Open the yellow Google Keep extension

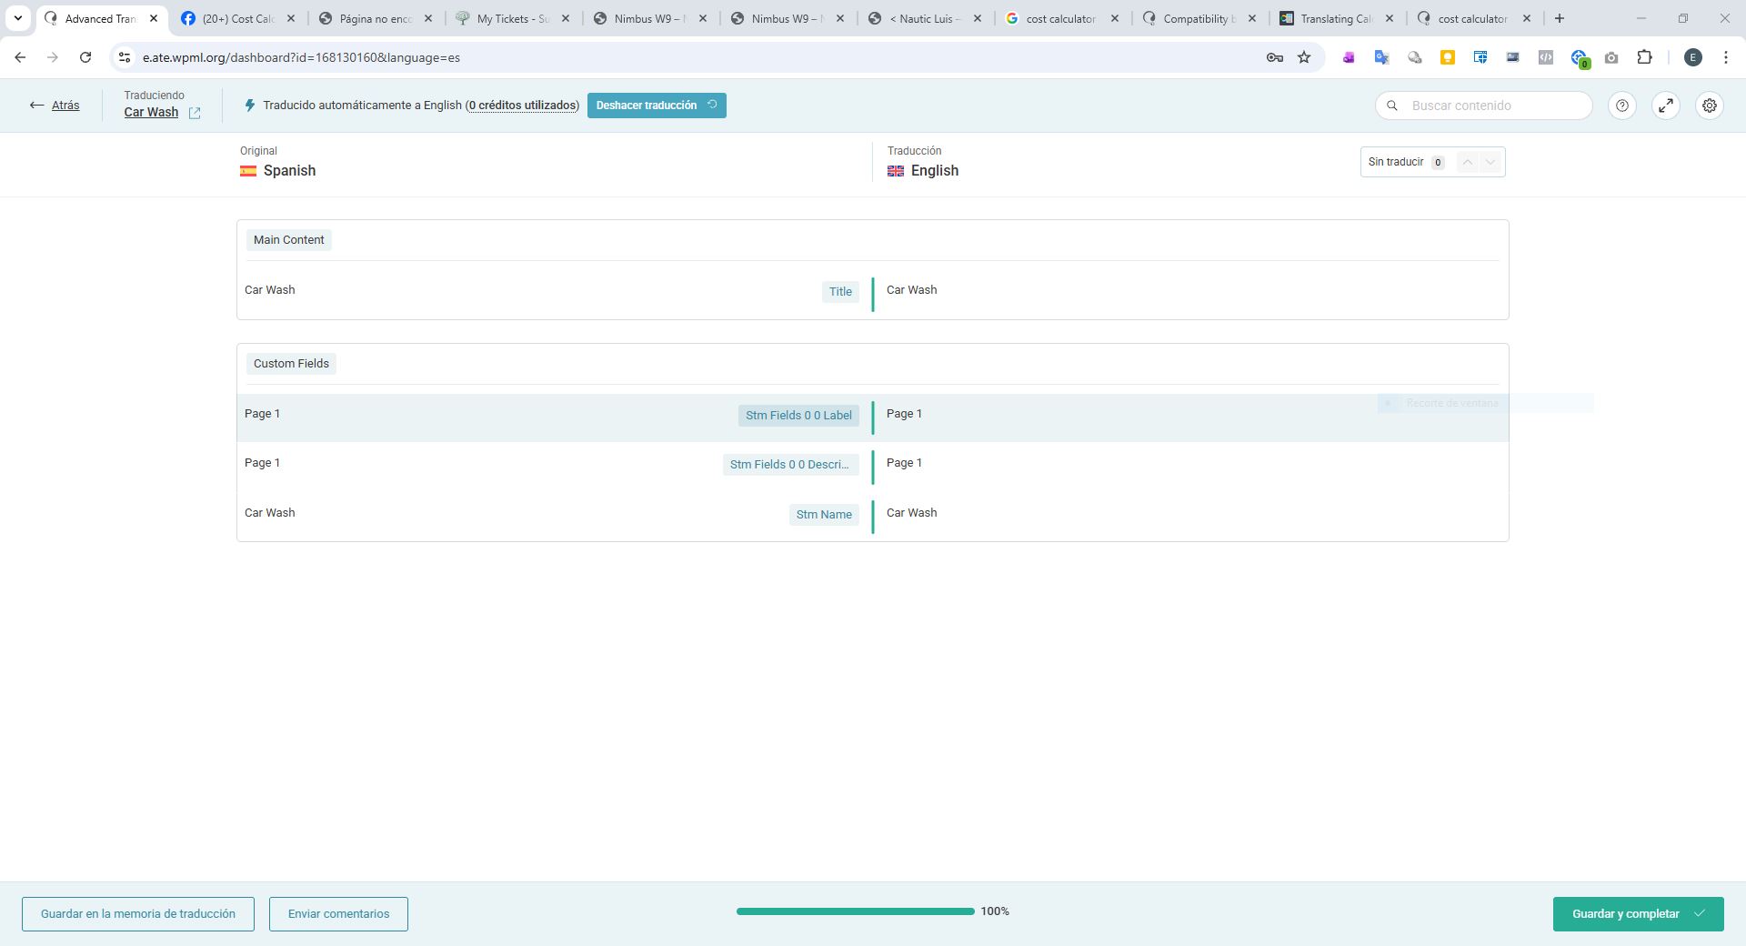(x=1447, y=57)
